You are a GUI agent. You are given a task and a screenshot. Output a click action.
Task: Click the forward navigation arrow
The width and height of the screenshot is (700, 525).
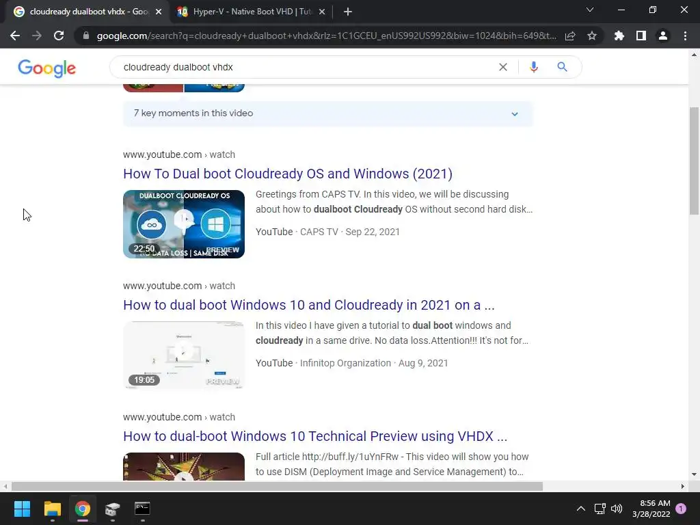37,36
